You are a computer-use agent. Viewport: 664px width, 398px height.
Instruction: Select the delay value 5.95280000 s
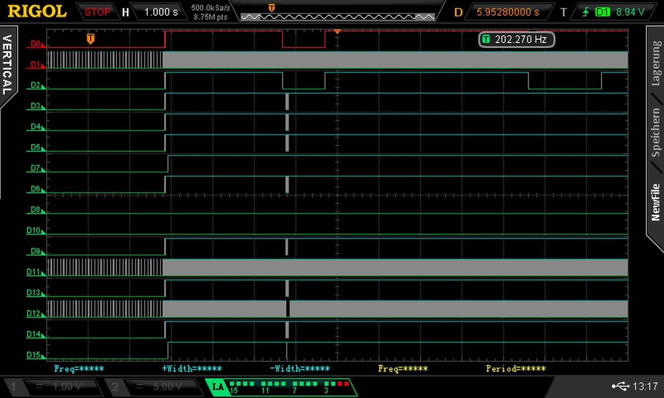click(x=508, y=12)
